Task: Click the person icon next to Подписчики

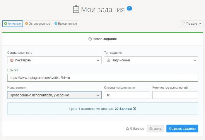Action: (109, 60)
